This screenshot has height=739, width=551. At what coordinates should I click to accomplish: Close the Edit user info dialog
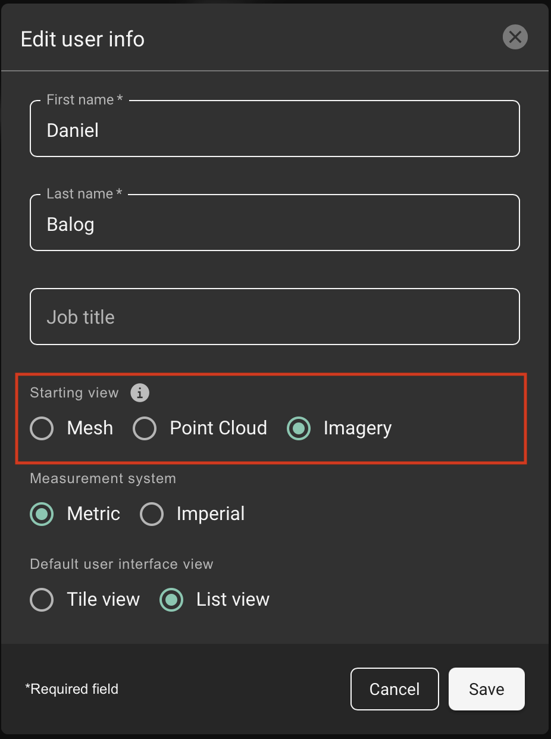pyautogui.click(x=515, y=37)
